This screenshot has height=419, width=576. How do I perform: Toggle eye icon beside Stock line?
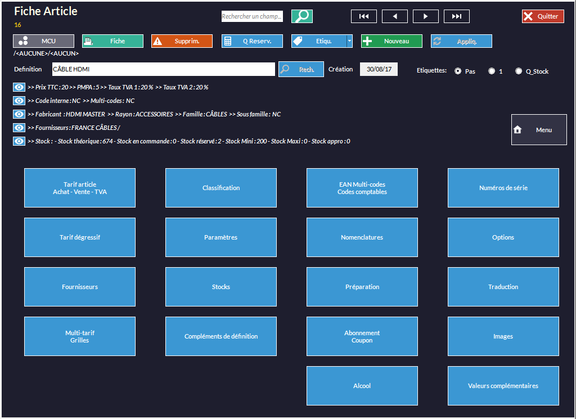(x=19, y=141)
